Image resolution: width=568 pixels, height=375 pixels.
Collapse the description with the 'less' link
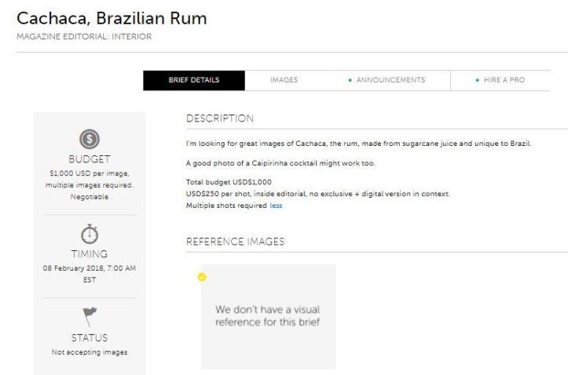coord(276,206)
